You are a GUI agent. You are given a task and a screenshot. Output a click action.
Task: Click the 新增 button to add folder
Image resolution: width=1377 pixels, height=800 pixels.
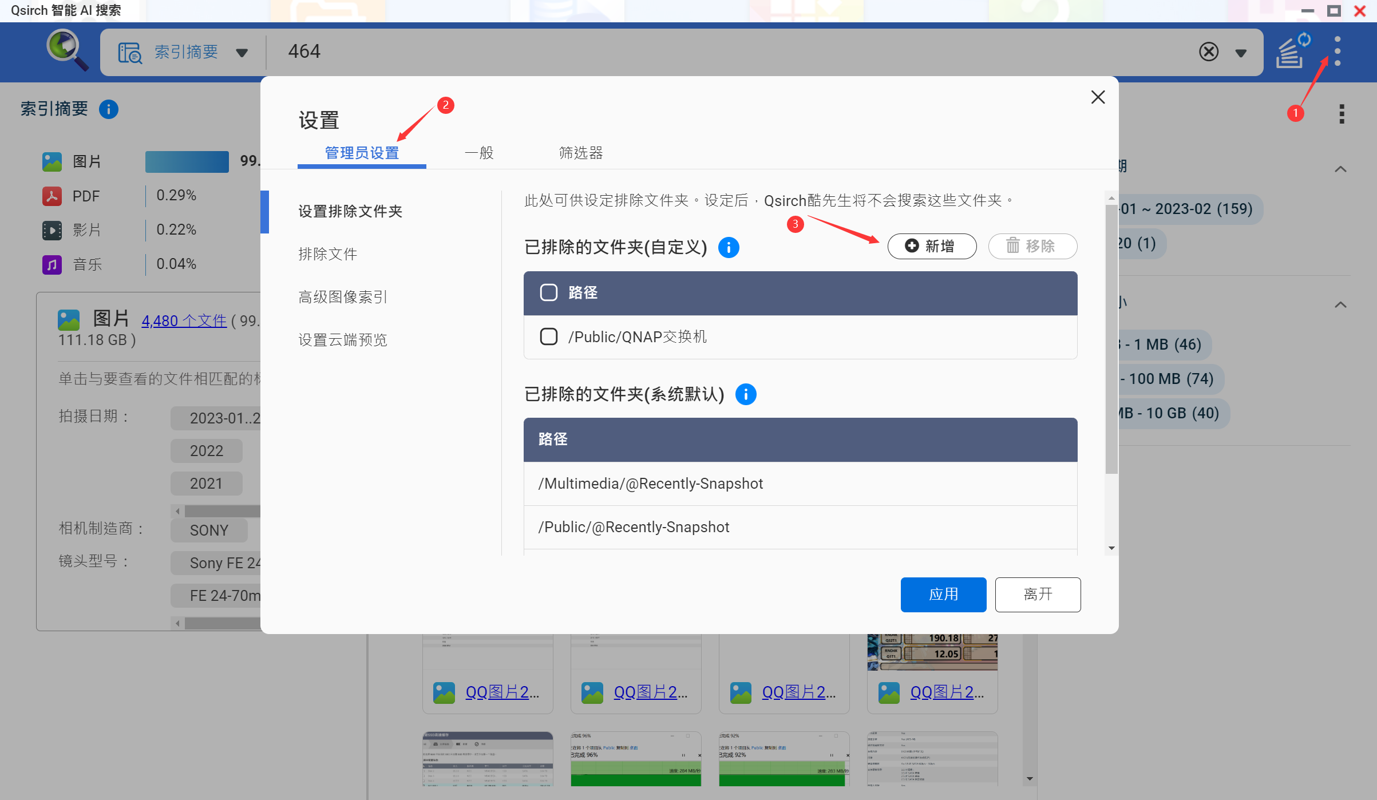tap(932, 246)
